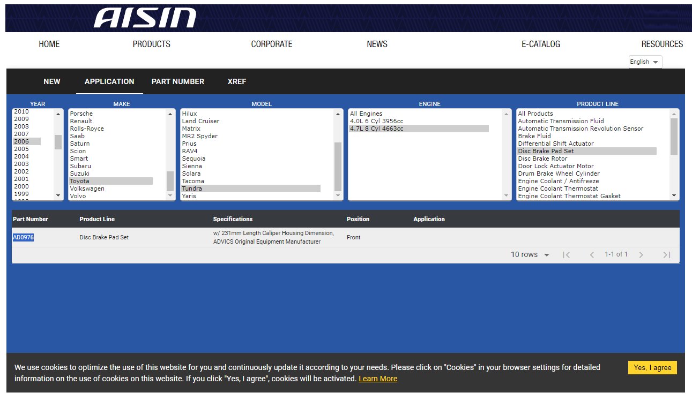Open part number AD0976
The height and width of the screenshot is (400, 692).
tap(23, 237)
